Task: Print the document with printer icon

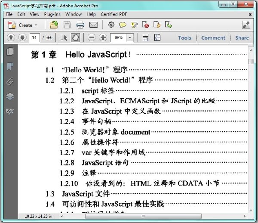Action: 80,25
